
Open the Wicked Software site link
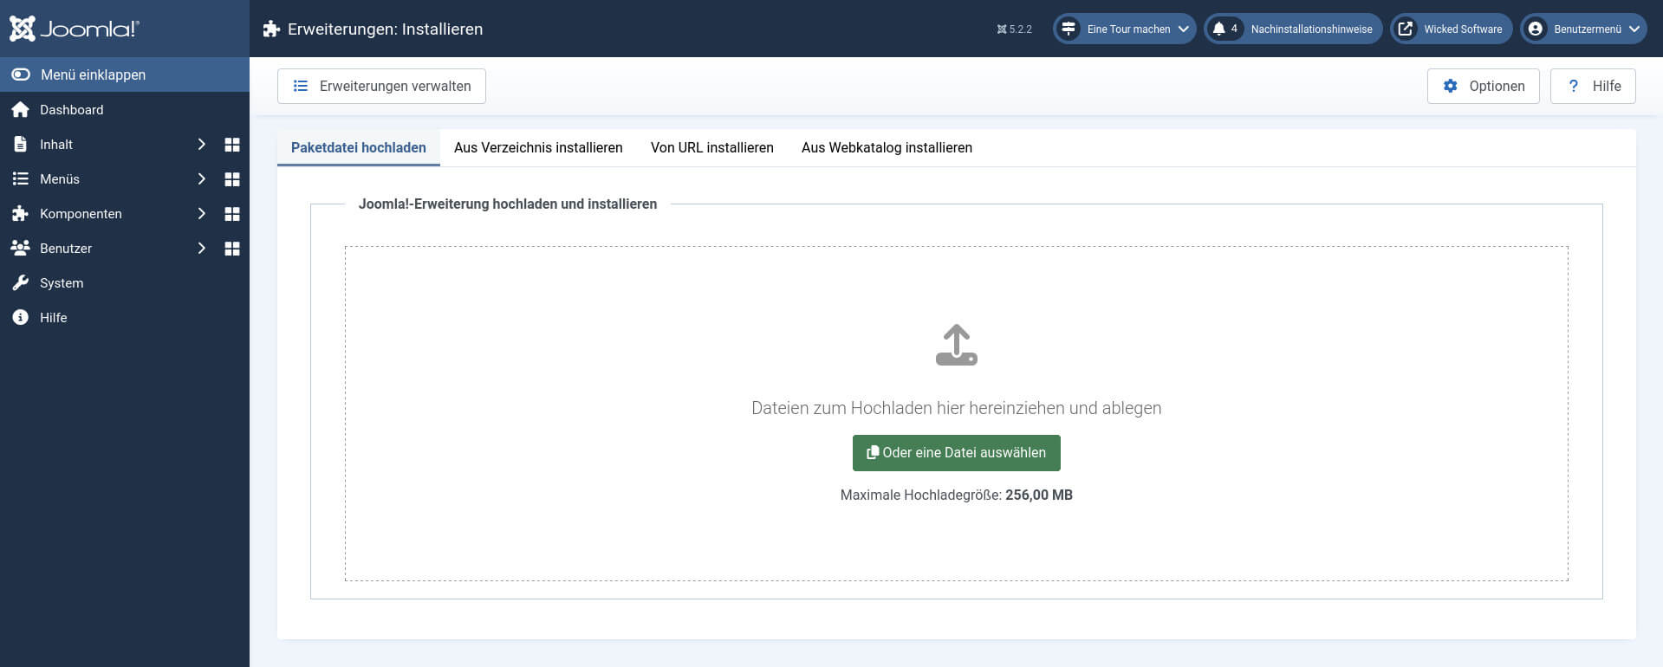(x=1452, y=29)
